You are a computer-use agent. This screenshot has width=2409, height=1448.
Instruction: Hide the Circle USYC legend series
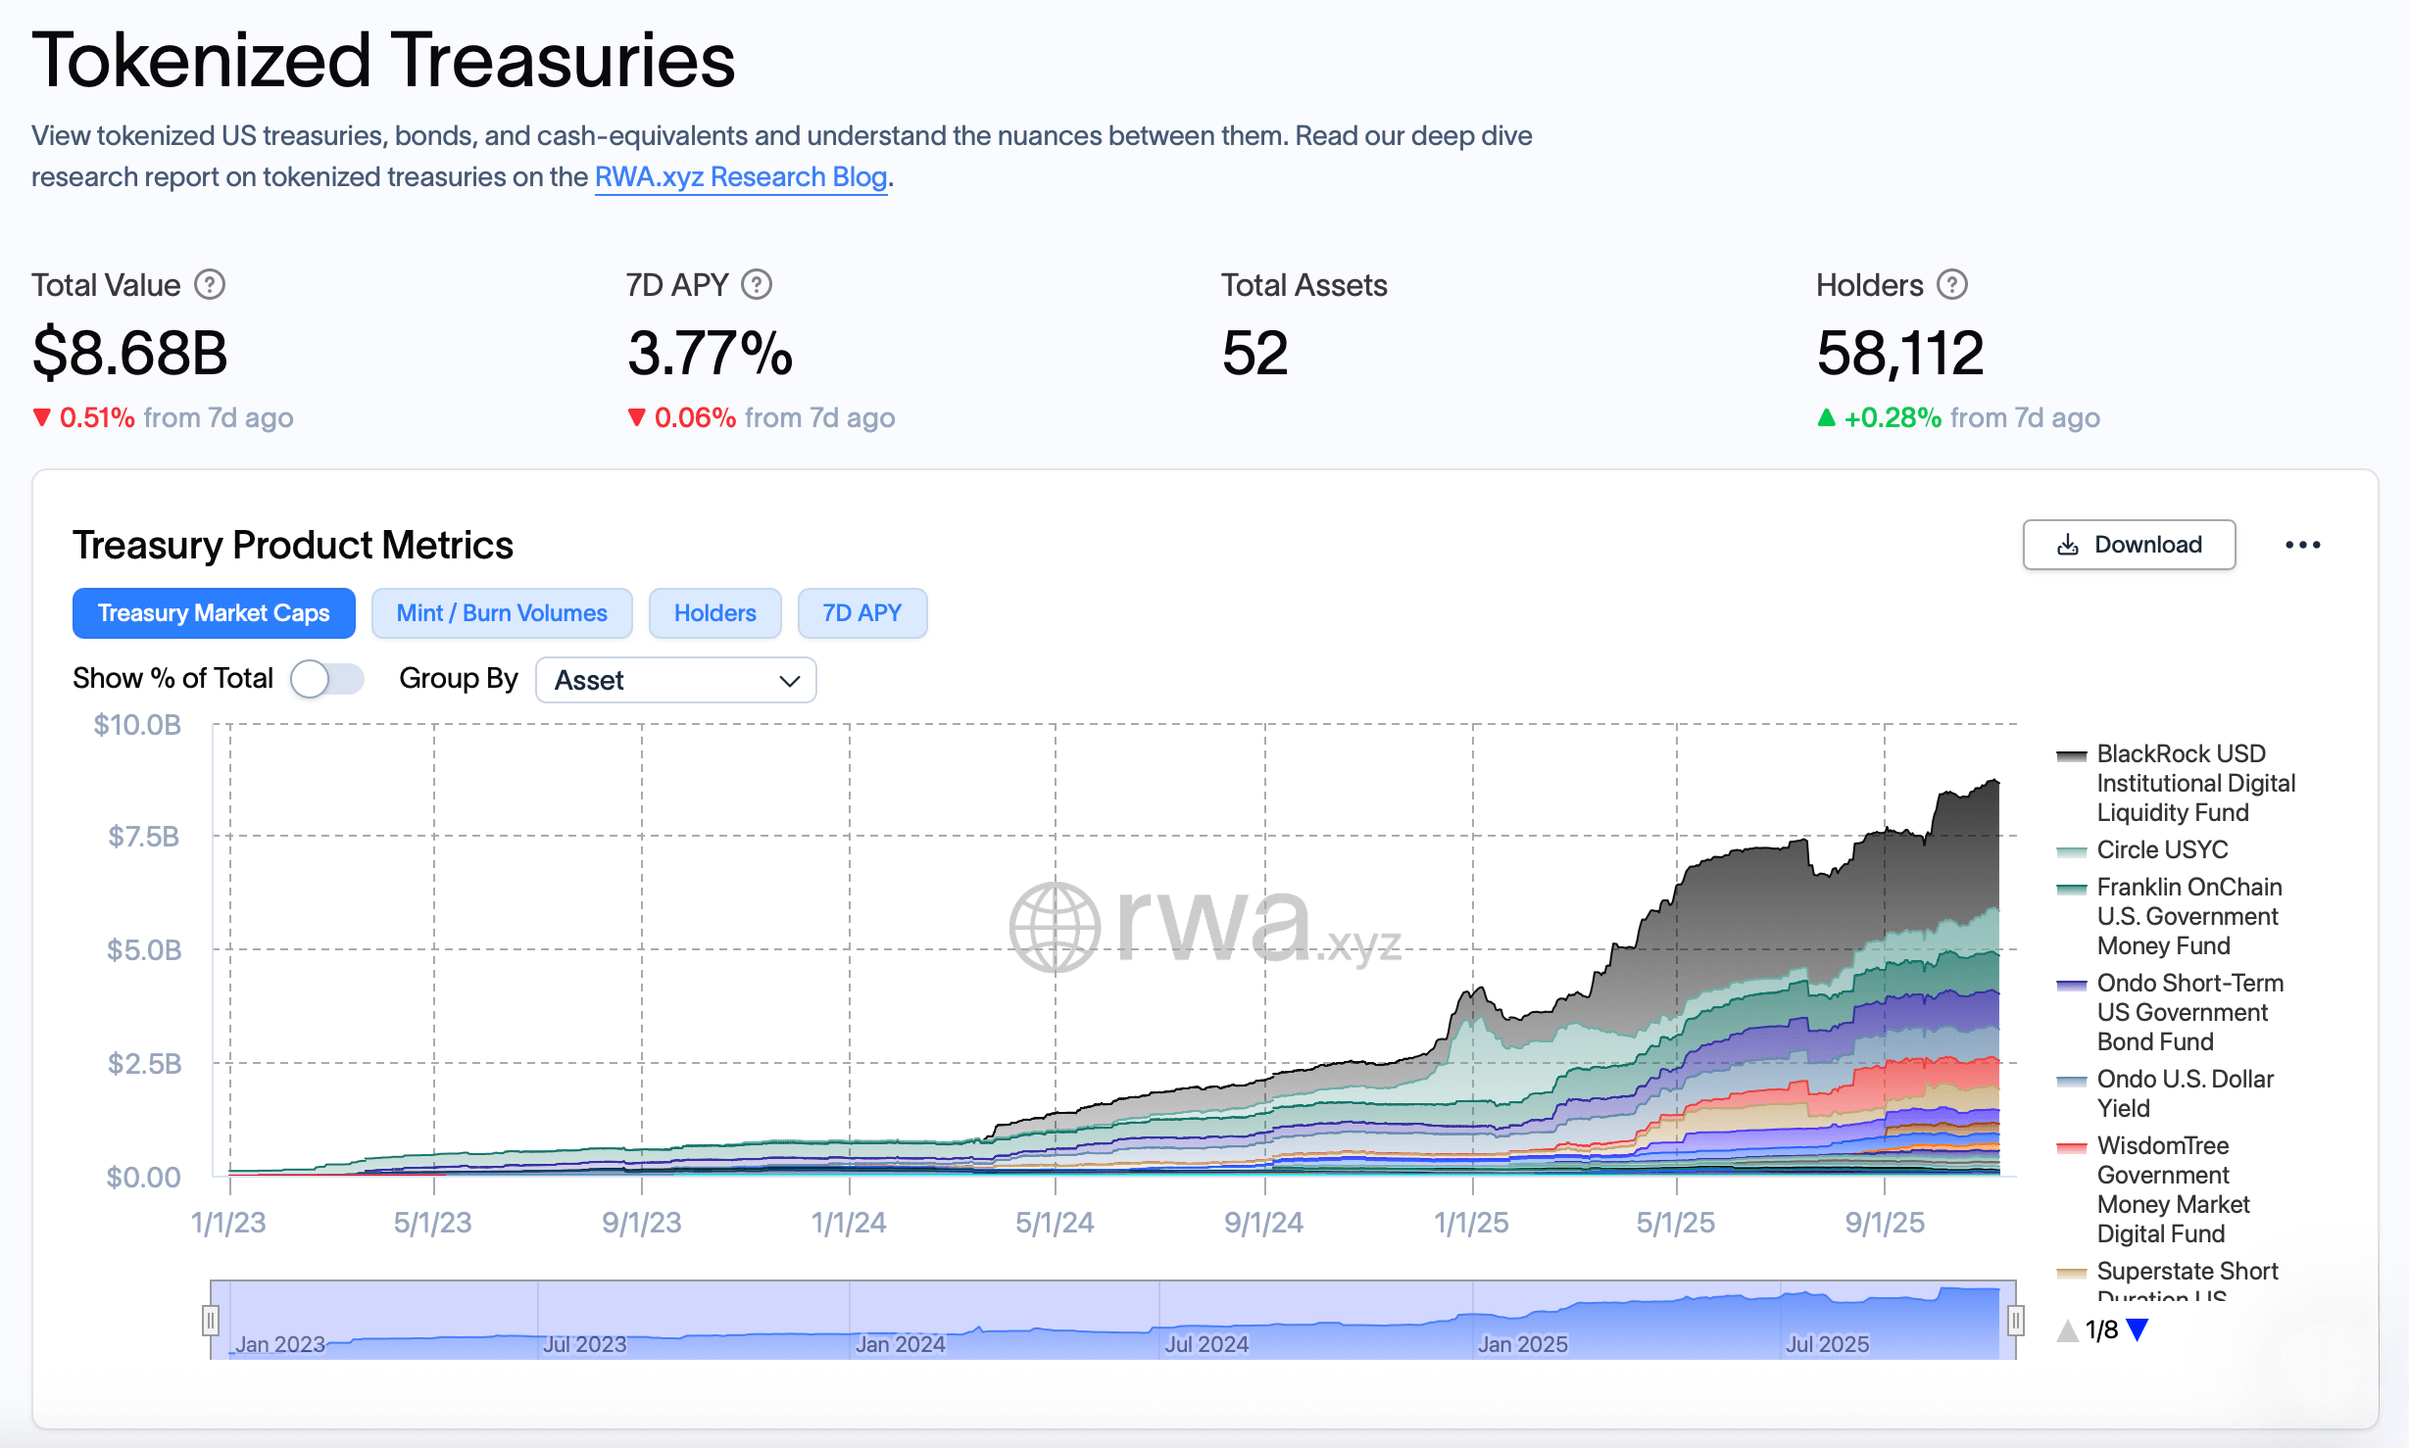[2161, 849]
